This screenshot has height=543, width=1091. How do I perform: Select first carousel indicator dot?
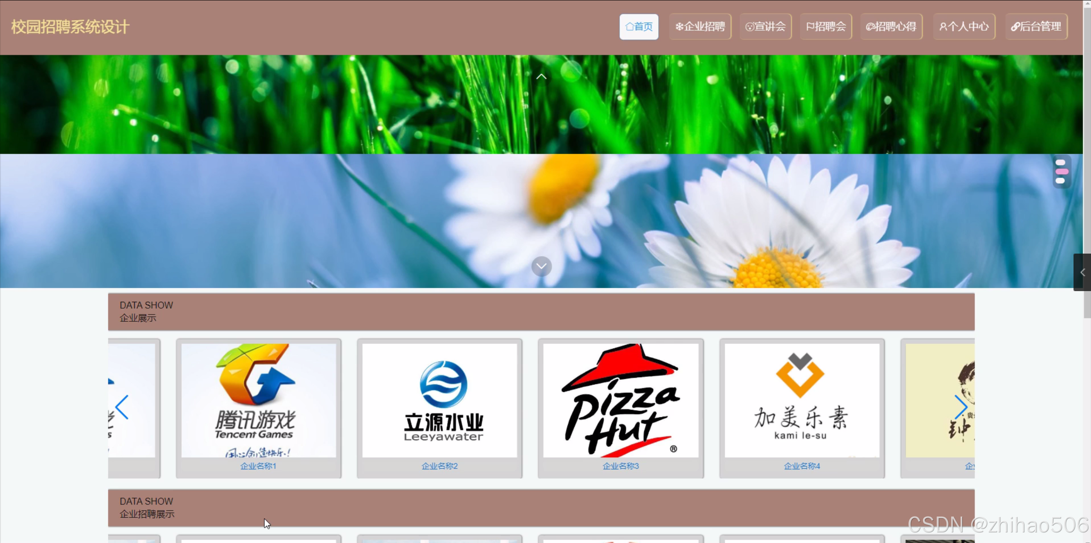[1060, 162]
